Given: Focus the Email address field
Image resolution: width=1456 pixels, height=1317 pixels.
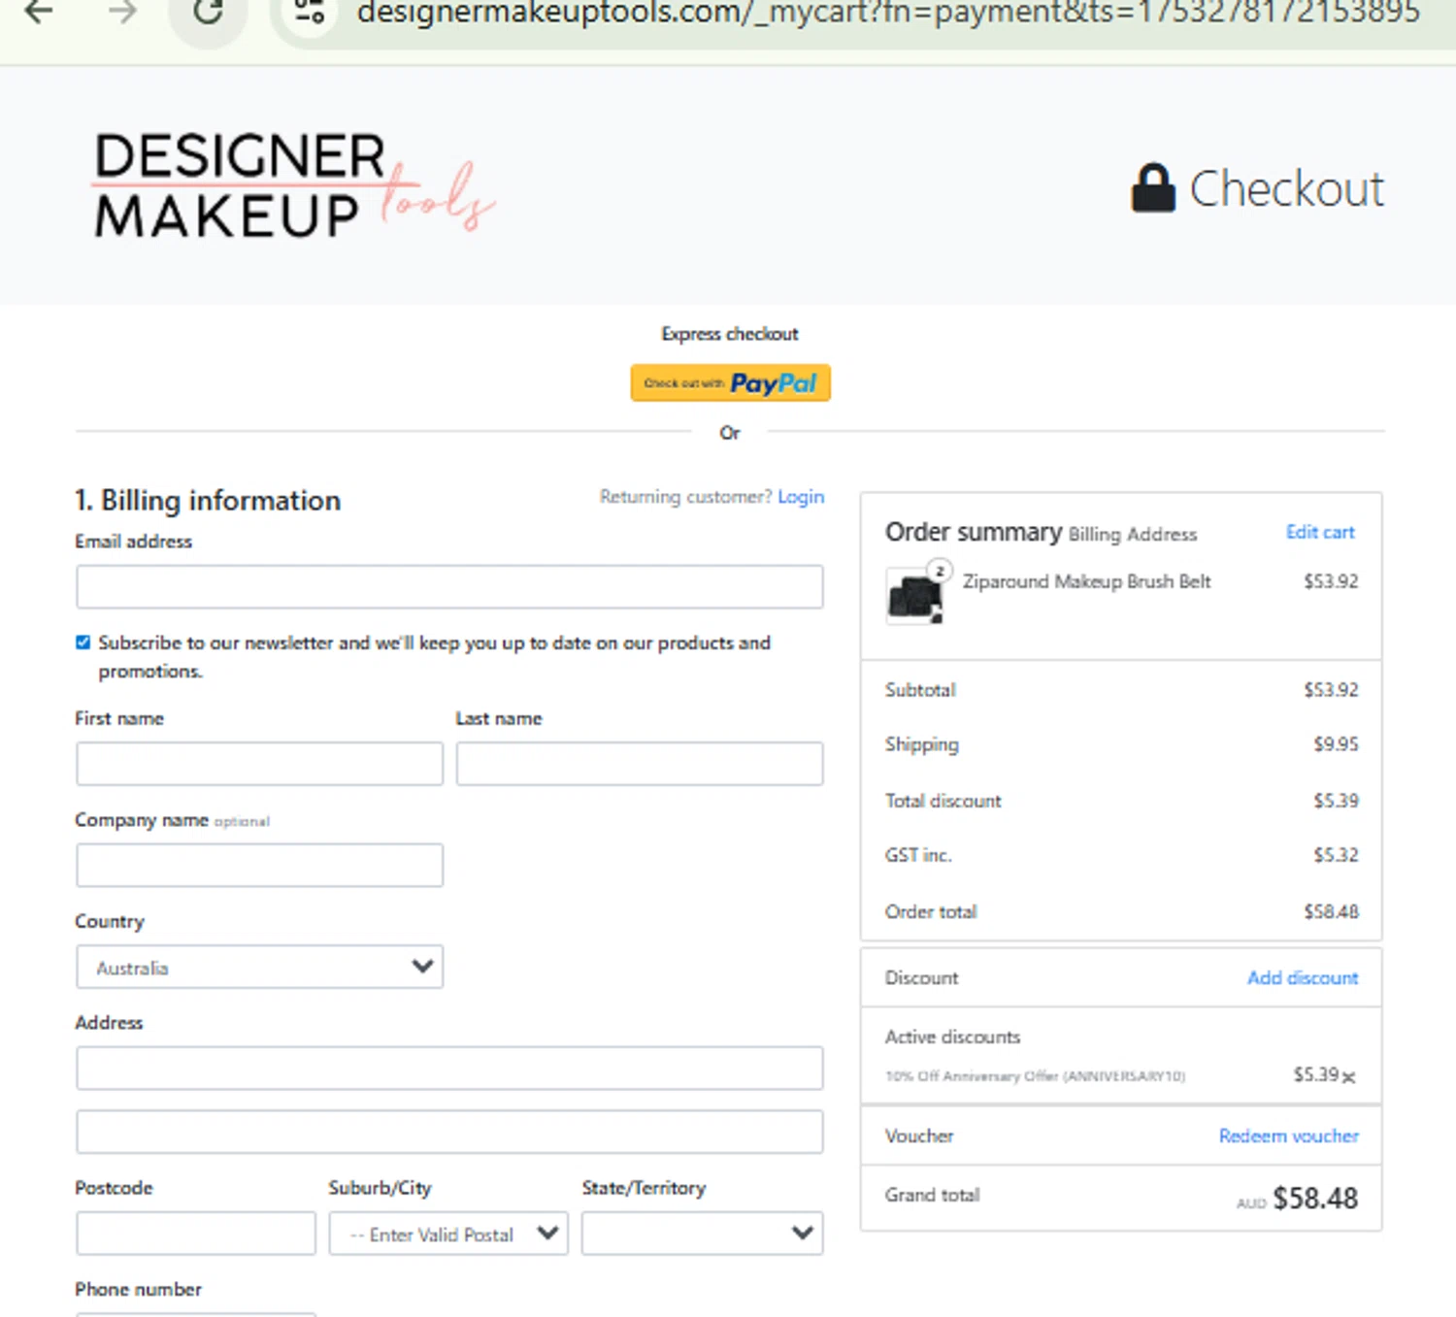Looking at the screenshot, I should [x=449, y=587].
